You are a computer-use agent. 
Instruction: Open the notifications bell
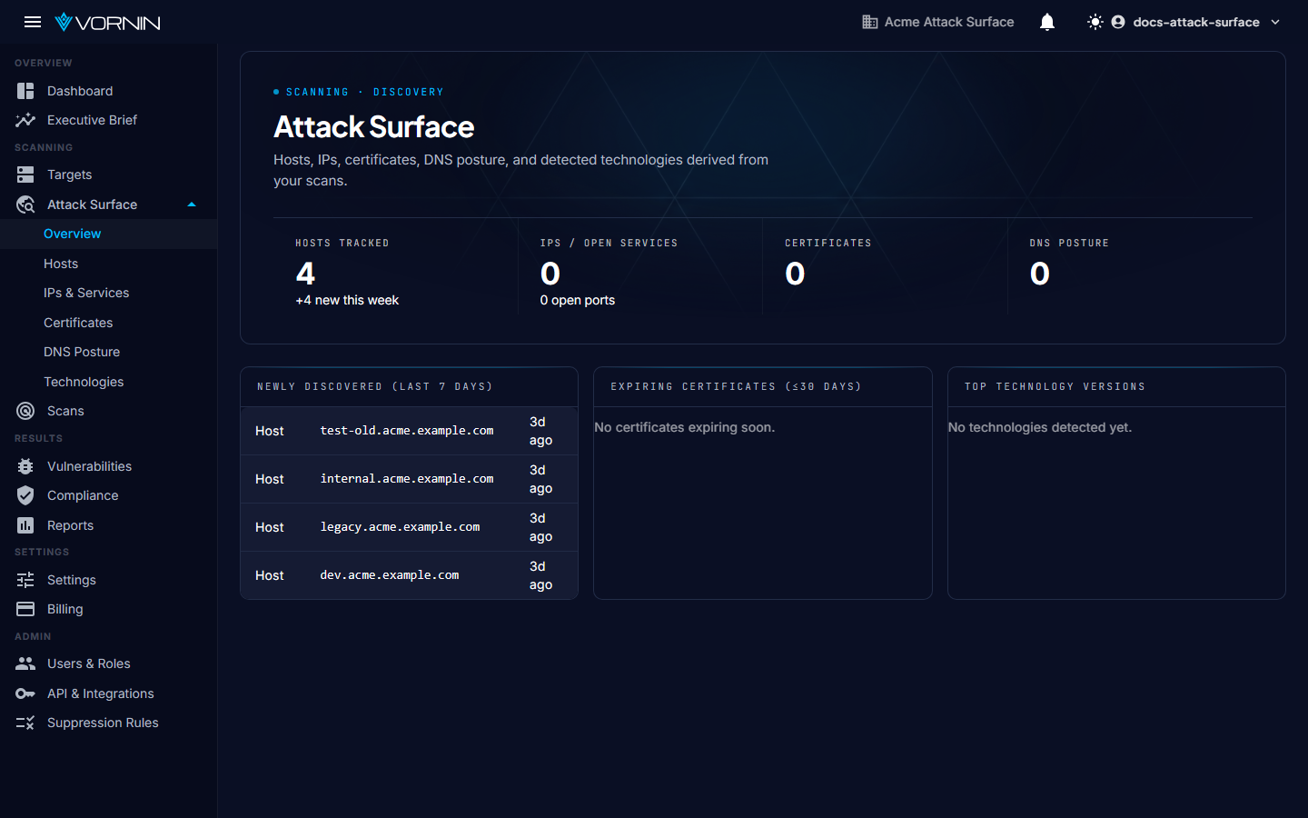1047,22
